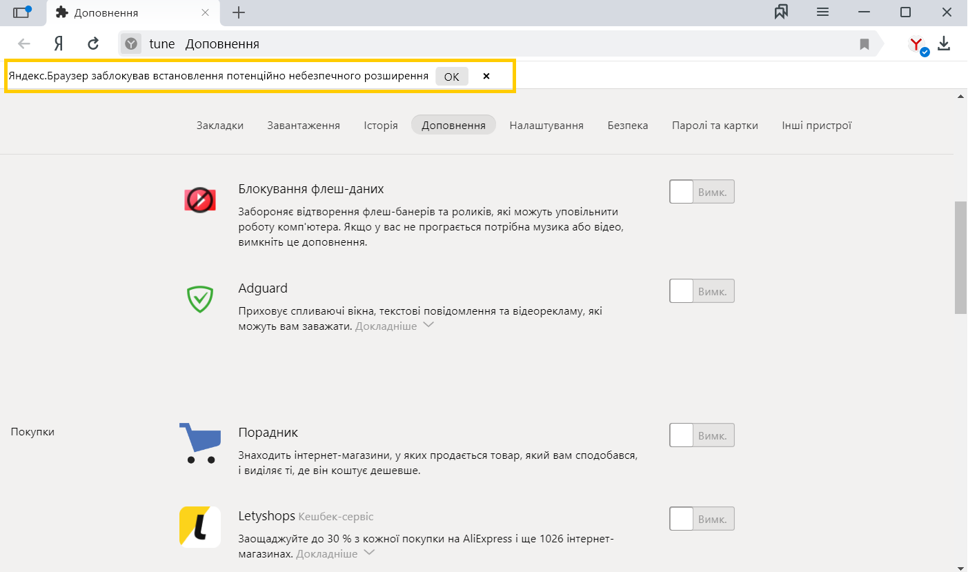Open the Інші пристрої tab
Viewport: 968px width, 572px height.
(817, 125)
